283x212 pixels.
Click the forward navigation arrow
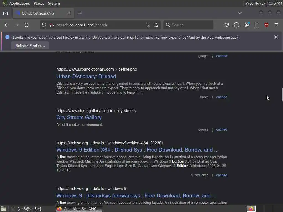17,25
